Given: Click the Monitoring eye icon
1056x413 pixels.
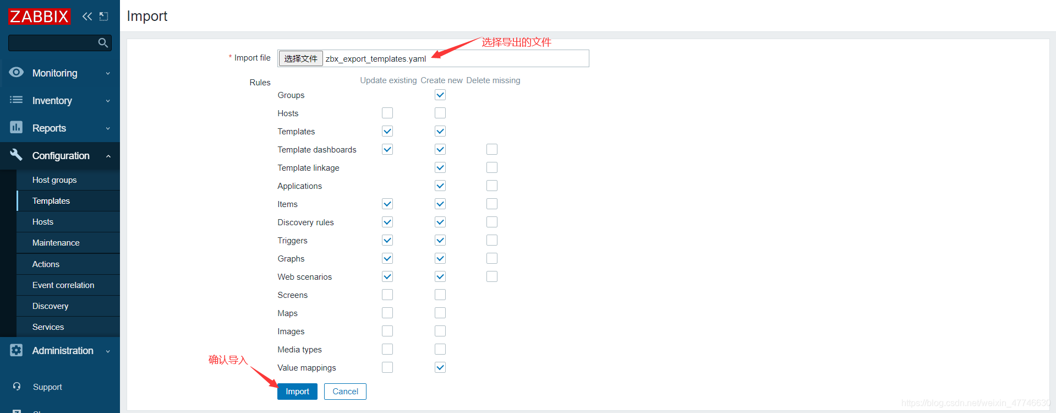Looking at the screenshot, I should click(x=17, y=72).
